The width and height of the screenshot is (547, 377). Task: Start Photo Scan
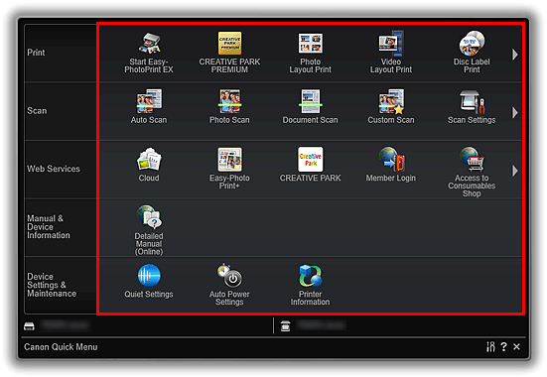click(x=229, y=107)
